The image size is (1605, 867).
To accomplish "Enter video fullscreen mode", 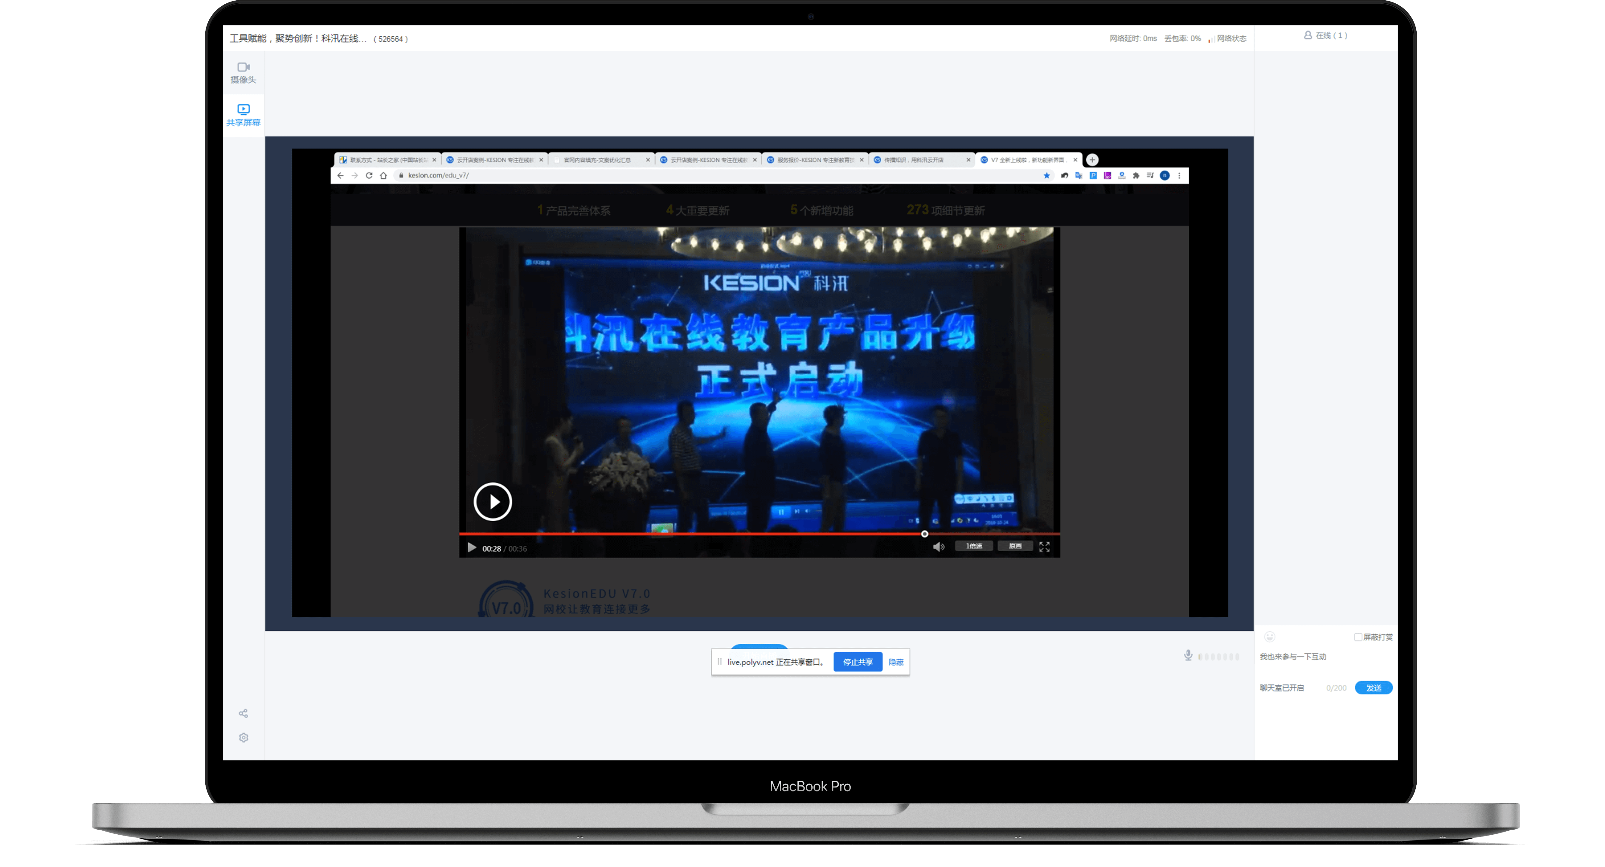I will coord(1044,547).
